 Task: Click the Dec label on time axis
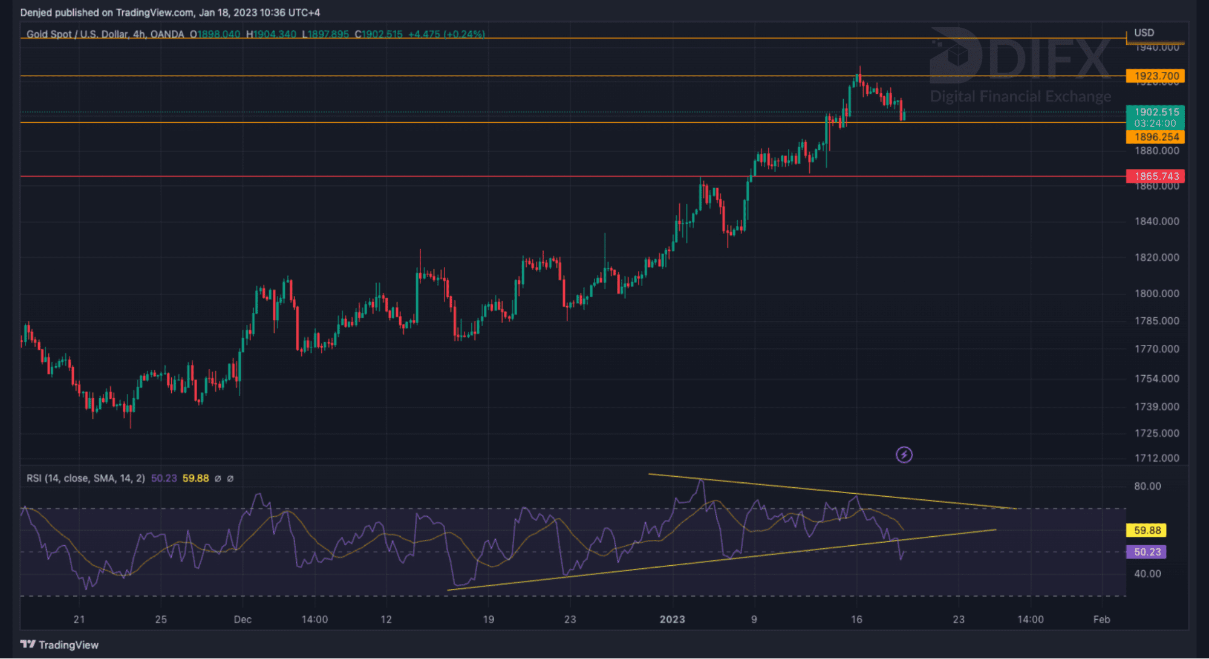click(x=243, y=620)
